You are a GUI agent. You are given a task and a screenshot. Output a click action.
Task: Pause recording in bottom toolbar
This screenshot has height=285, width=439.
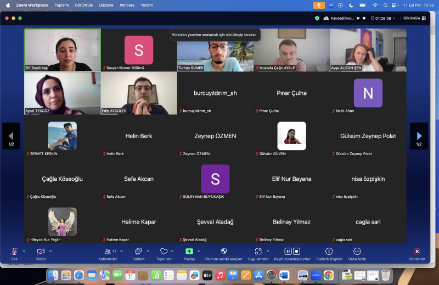[x=288, y=252]
